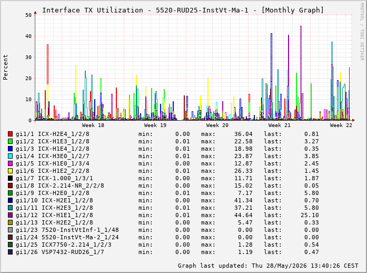Select legend label gi1/7 ICX-1.000_1/3/1
Image resolution: width=367 pixels, height=273 pixels.
54,178
